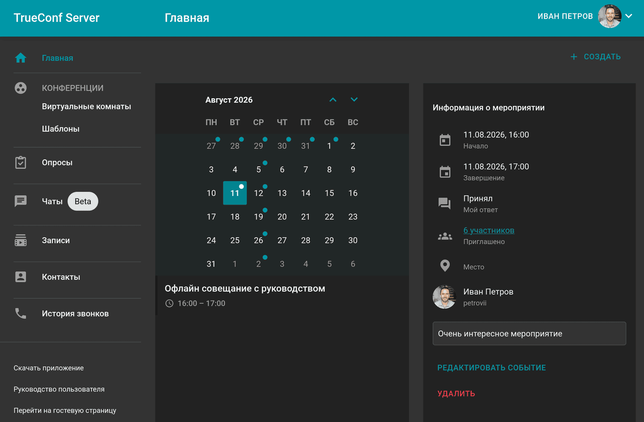The height and width of the screenshot is (422, 644).
Task: Click the plus icon next to СОЗДАТЬ
Action: tap(574, 57)
